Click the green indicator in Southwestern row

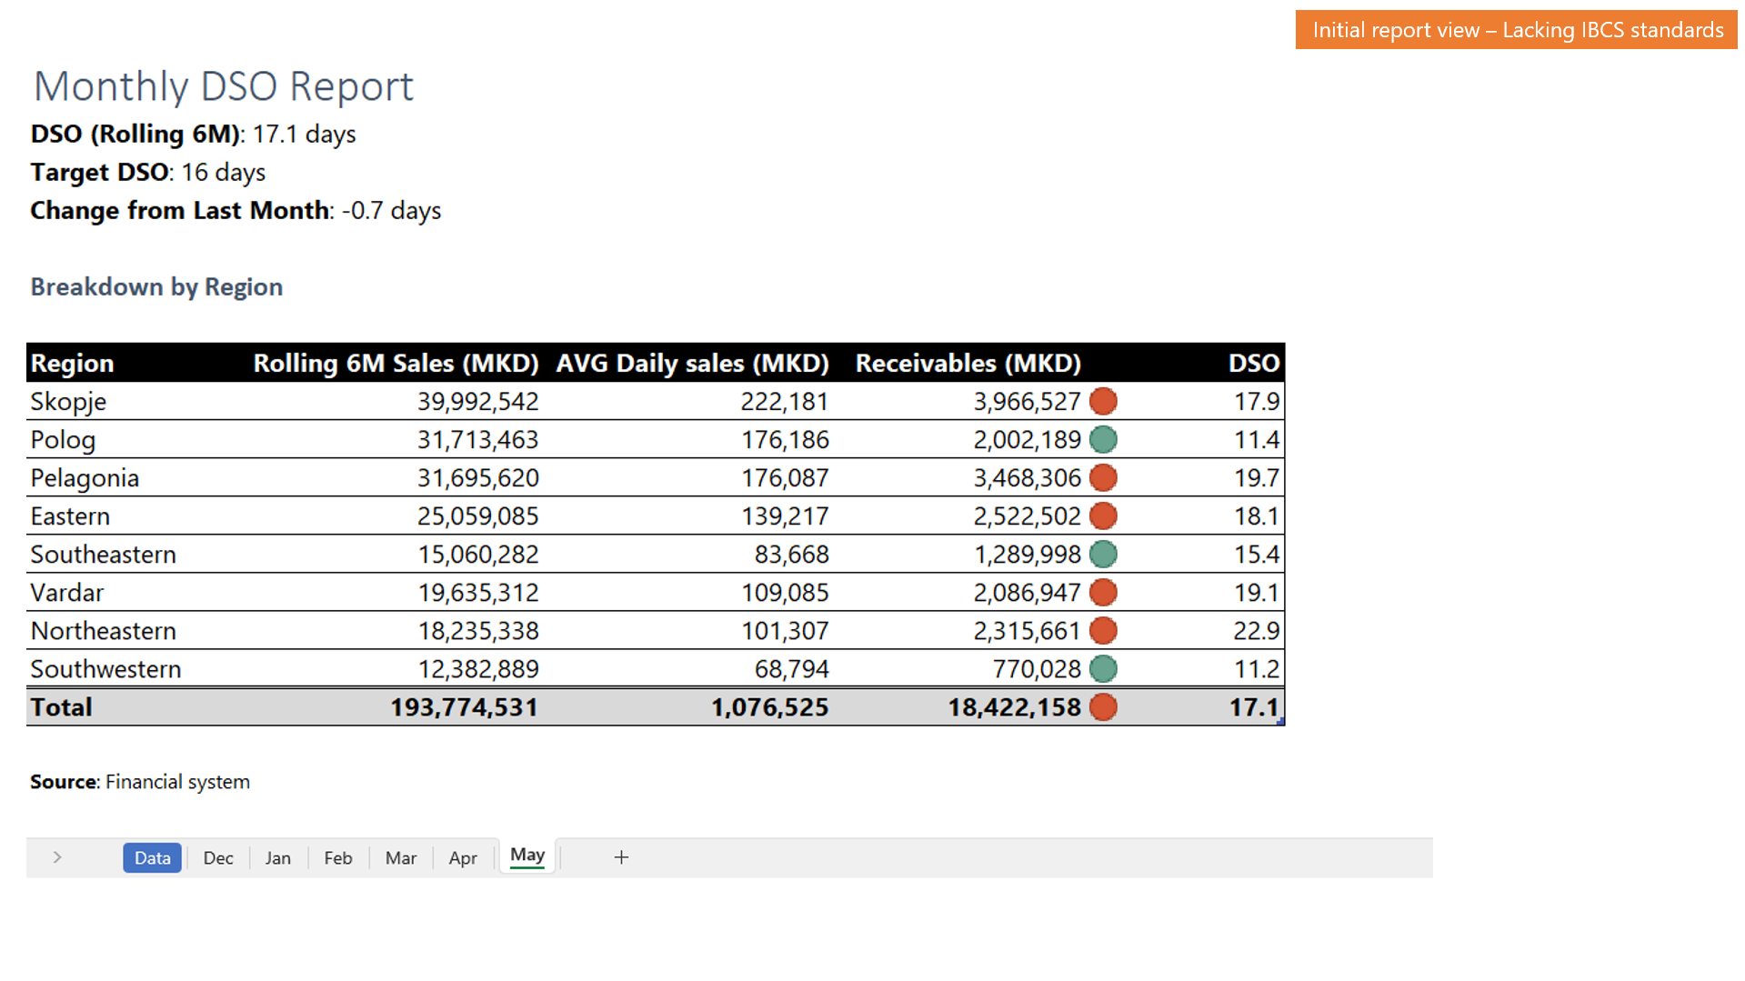point(1103,668)
